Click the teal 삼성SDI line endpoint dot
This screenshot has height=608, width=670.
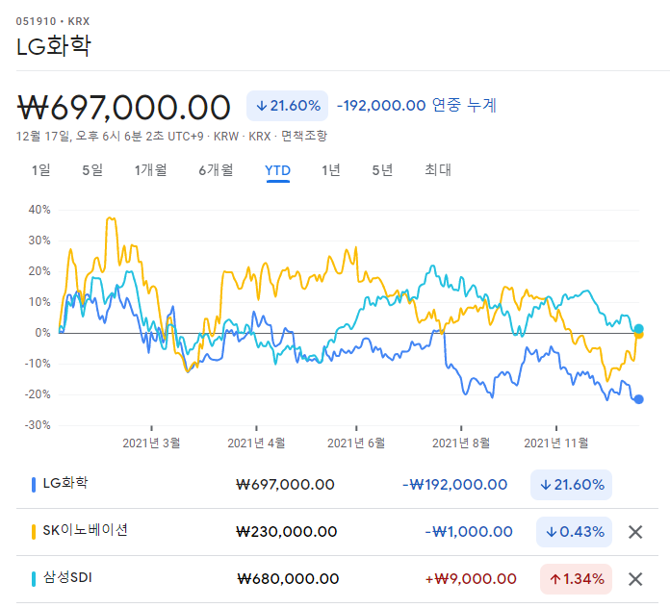(638, 328)
